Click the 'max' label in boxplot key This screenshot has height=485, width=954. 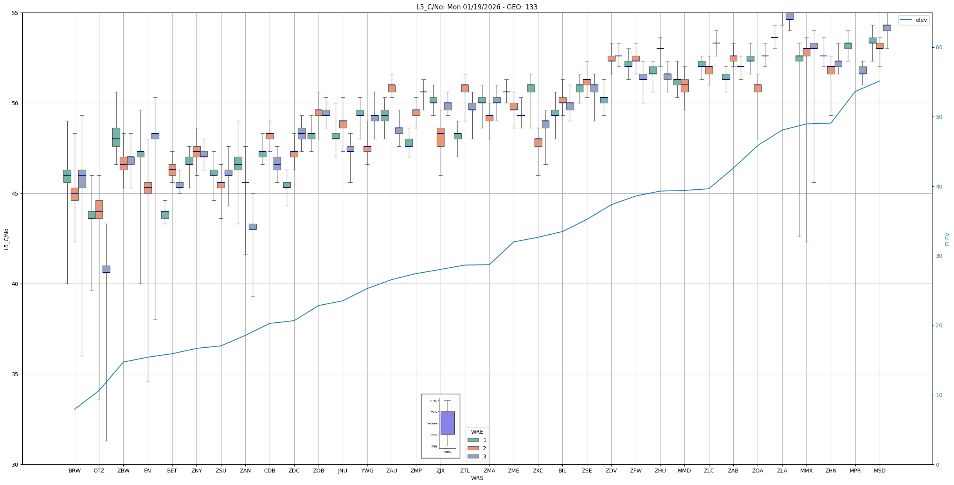click(x=433, y=401)
